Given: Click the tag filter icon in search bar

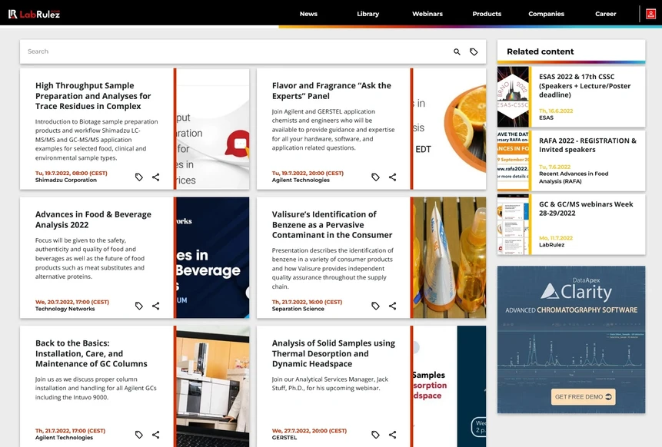Looking at the screenshot, I should [x=474, y=51].
